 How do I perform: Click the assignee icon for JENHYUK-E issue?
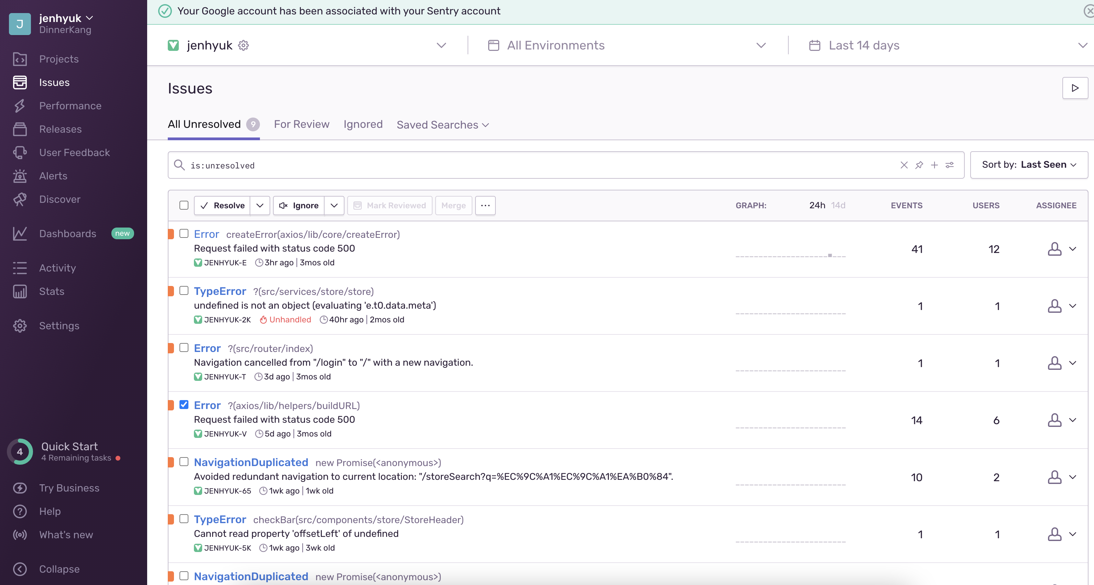pos(1054,249)
